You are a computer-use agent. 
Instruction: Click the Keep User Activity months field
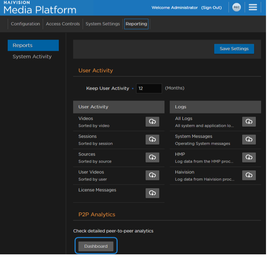149,88
